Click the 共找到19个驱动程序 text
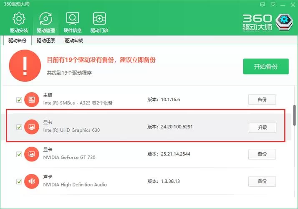Image resolution: width=298 pixels, height=209 pixels. pyautogui.click(x=69, y=73)
